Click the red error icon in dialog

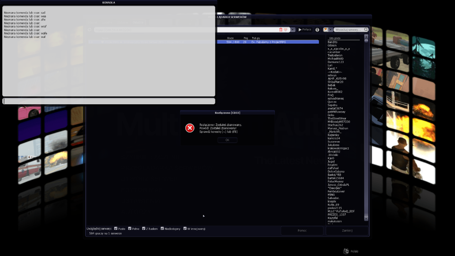click(x=190, y=128)
